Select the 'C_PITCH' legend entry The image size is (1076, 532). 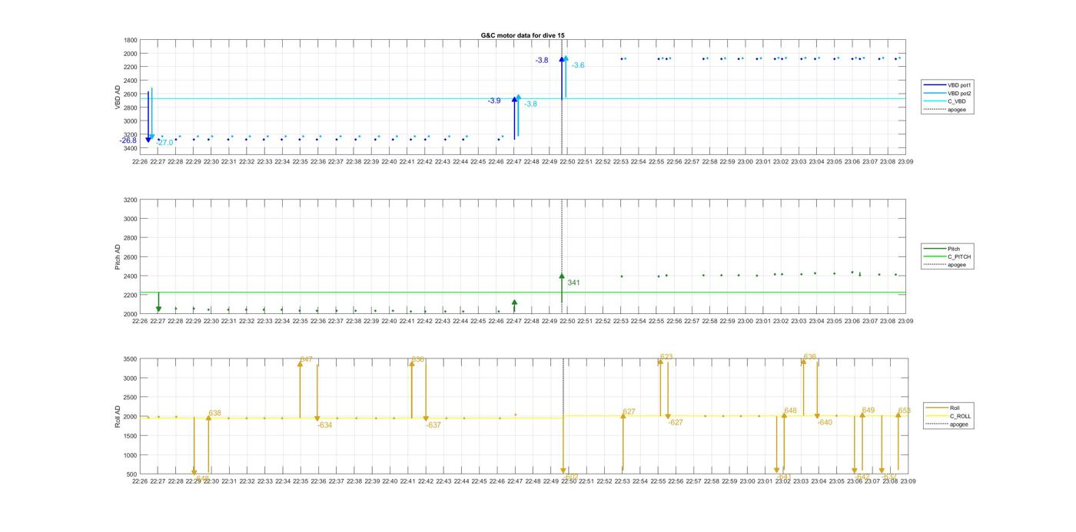[x=959, y=256]
